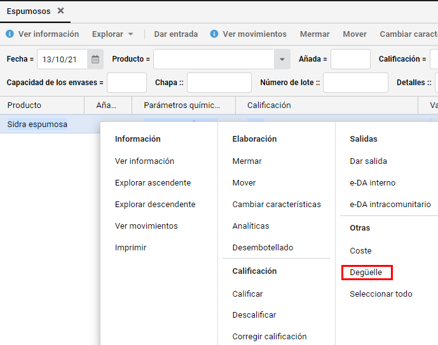Click Parámetros químic... column header
This screenshot has height=345, width=438.
(184, 105)
